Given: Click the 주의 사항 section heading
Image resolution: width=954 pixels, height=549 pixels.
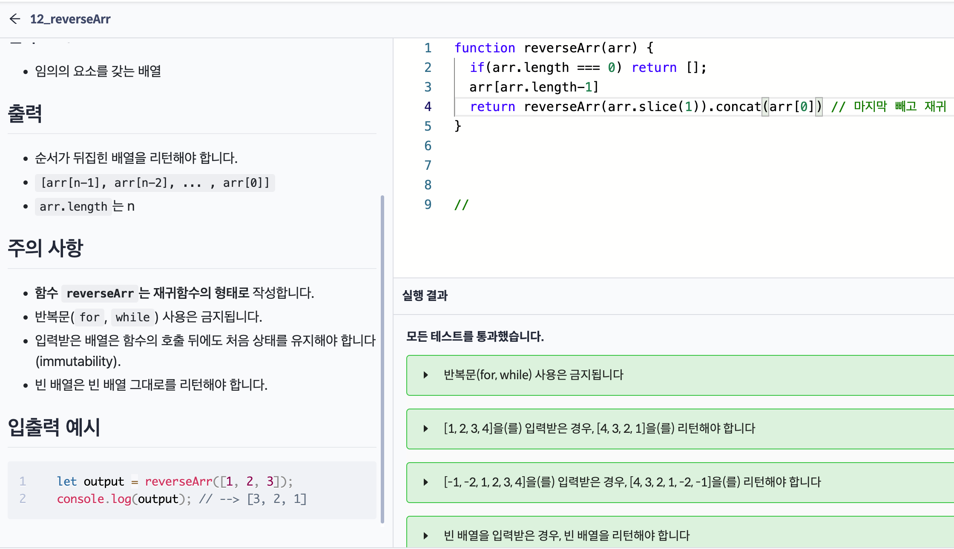Looking at the screenshot, I should 46,248.
